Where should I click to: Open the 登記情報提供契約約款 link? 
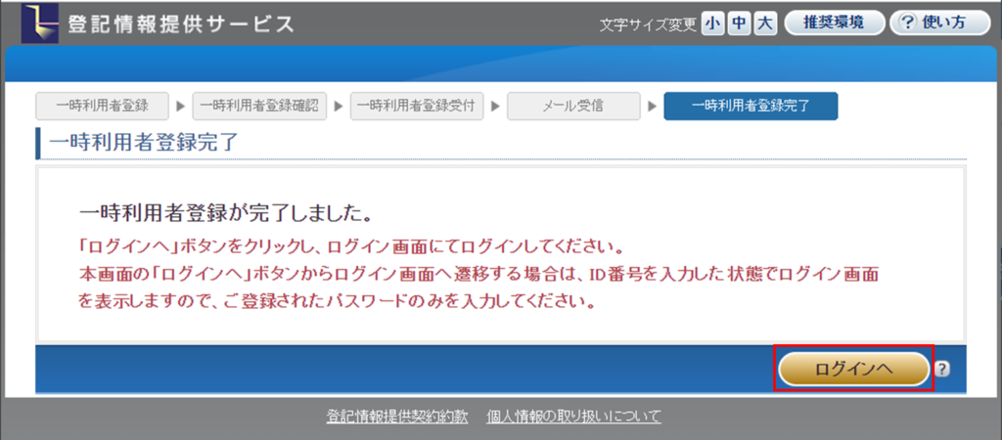(398, 417)
